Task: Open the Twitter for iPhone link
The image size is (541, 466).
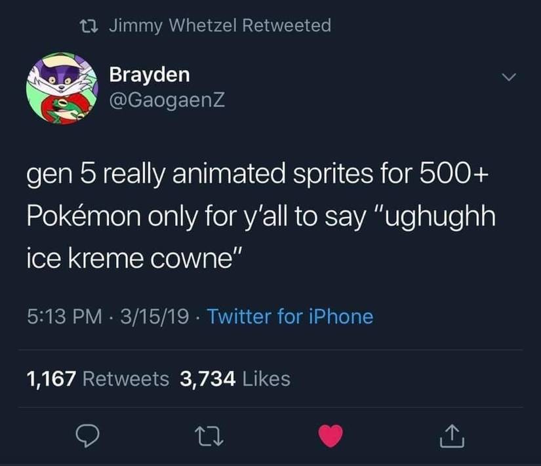Action: 291,317
